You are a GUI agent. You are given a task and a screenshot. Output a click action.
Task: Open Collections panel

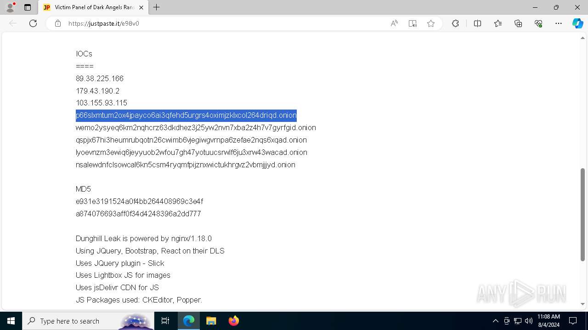[518, 23]
